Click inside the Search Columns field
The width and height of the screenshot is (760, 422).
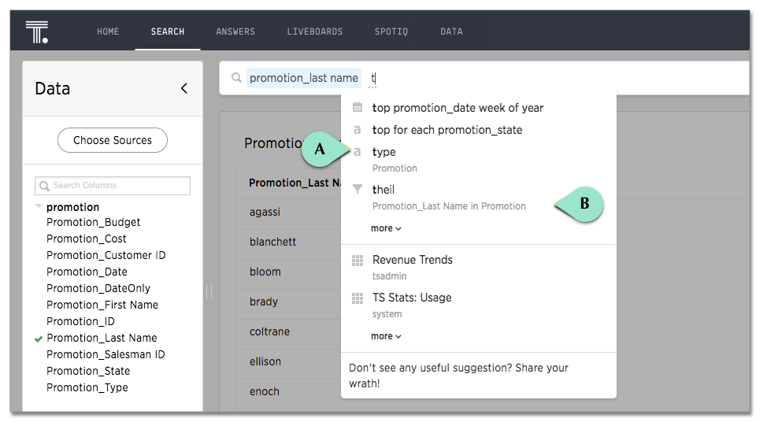point(118,186)
